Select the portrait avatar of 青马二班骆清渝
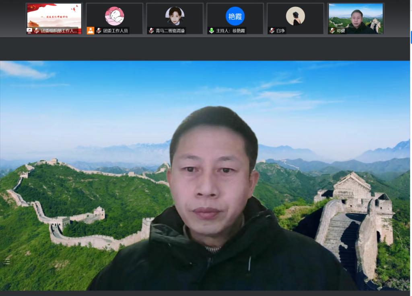Image resolution: width=412 pixels, height=296 pixels. (175, 16)
